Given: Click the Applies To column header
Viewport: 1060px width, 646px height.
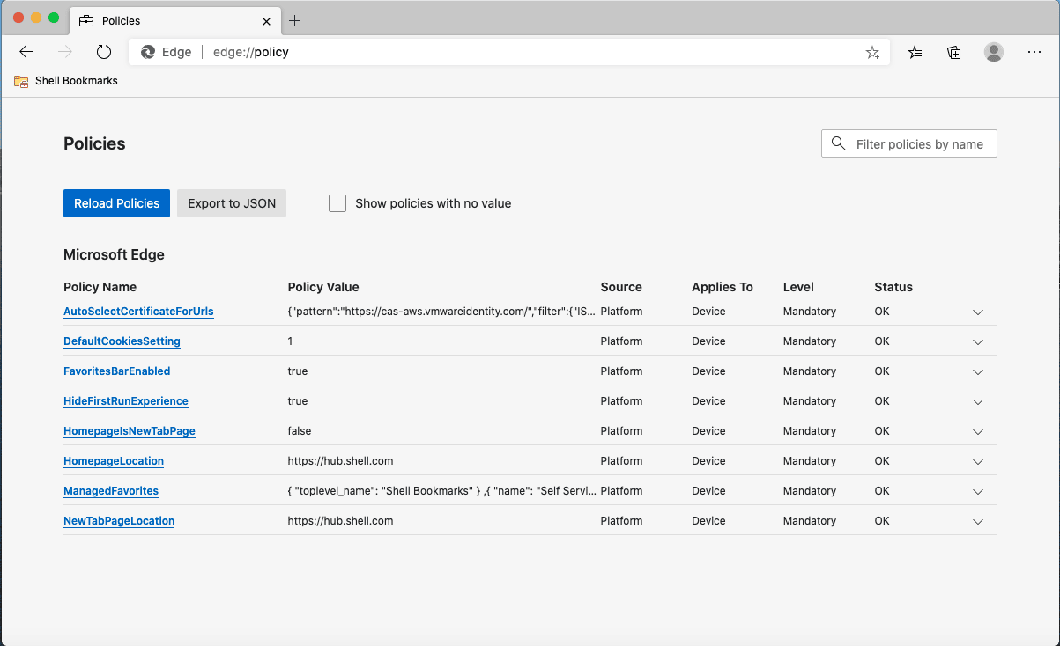Looking at the screenshot, I should click(723, 287).
